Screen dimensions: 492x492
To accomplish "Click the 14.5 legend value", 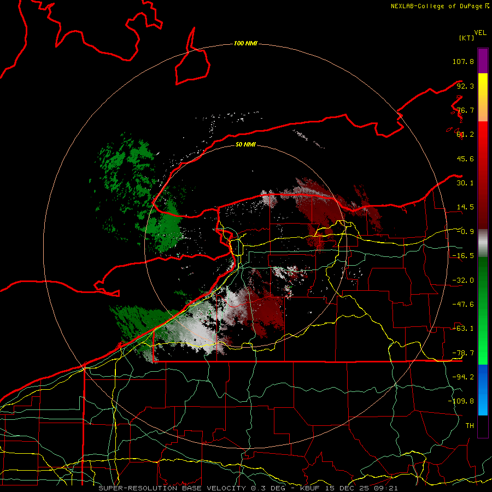I will click(x=465, y=207).
